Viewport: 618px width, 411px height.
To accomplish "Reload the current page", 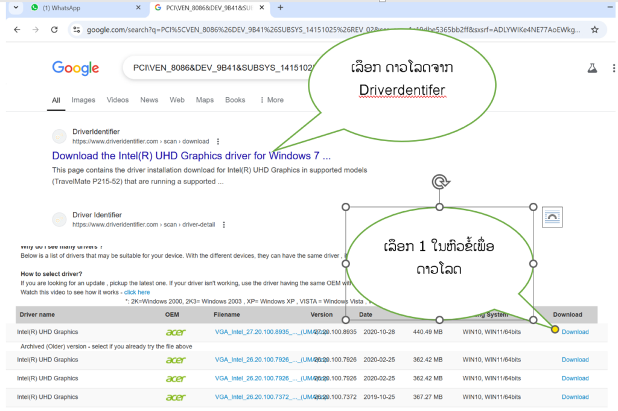I will point(54,30).
